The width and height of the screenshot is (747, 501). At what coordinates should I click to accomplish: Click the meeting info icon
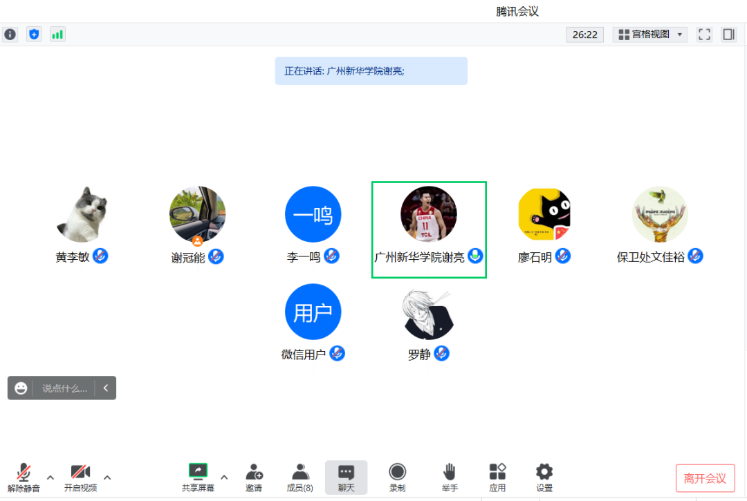[10, 34]
